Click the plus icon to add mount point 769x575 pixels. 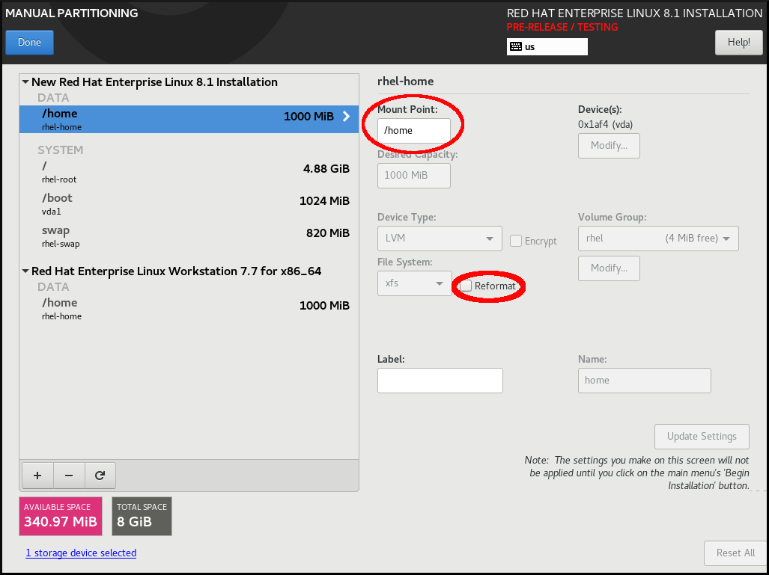(37, 475)
